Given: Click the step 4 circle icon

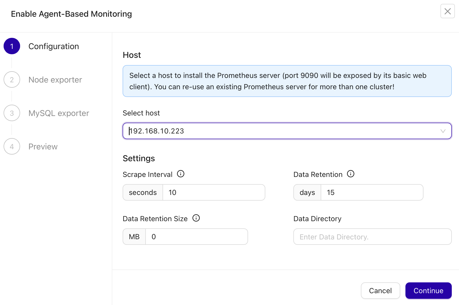Looking at the screenshot, I should tap(12, 147).
